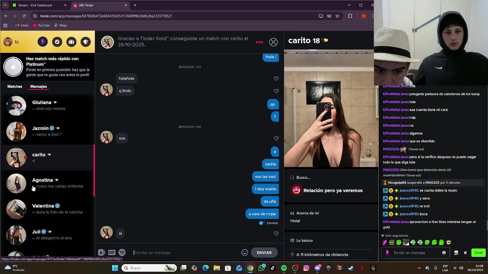The image size is (488, 274).
Task: Open the conversation with Juli
Action: [47, 235]
